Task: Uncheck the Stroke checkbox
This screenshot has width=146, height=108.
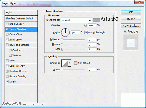Action: pos(7,82)
